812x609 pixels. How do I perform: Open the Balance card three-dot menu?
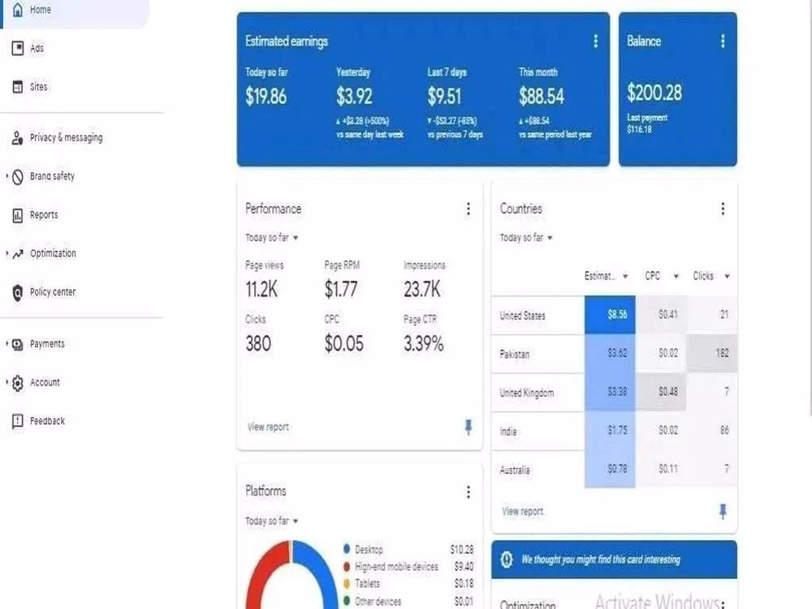pyautogui.click(x=723, y=41)
